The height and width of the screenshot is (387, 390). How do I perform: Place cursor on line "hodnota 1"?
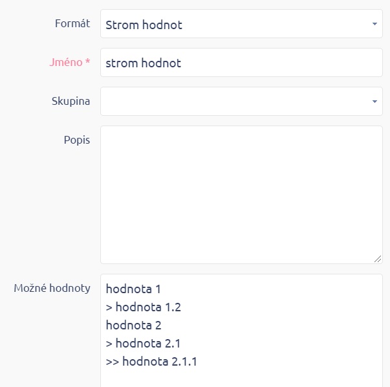coord(132,289)
